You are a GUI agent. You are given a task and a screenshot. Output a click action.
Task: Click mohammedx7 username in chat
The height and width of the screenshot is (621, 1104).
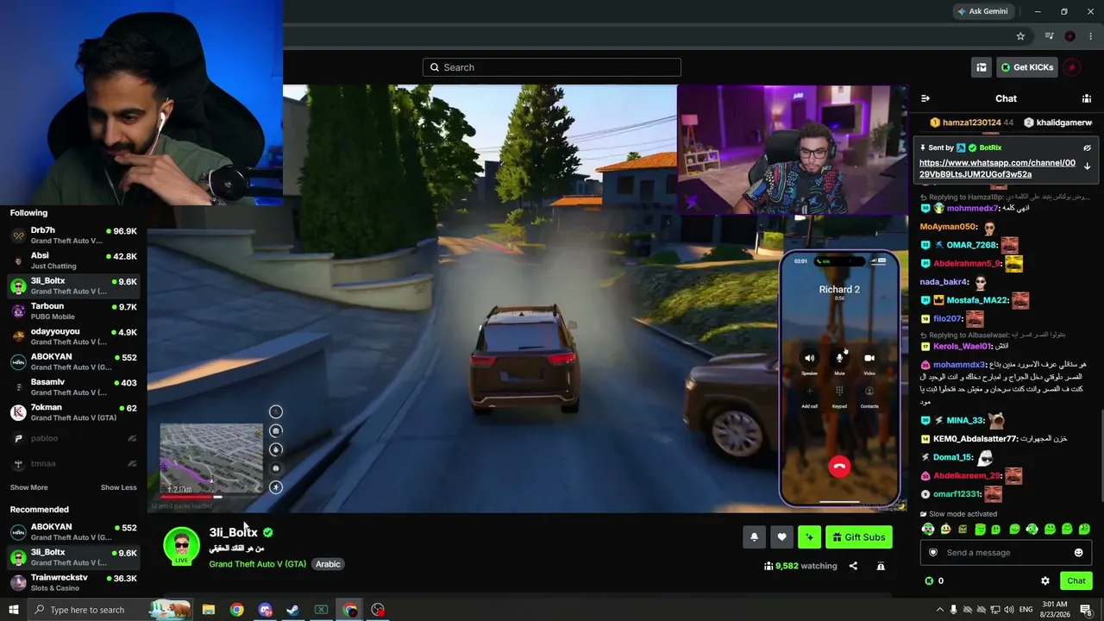coord(972,208)
